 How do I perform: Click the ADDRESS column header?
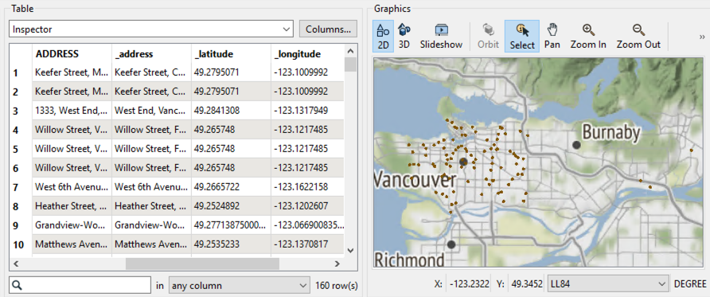[x=72, y=54]
